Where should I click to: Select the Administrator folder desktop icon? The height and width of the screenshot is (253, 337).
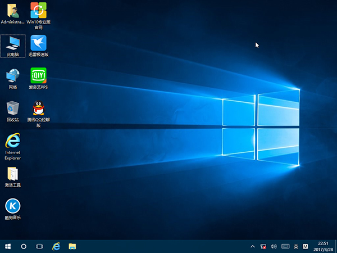(12, 10)
